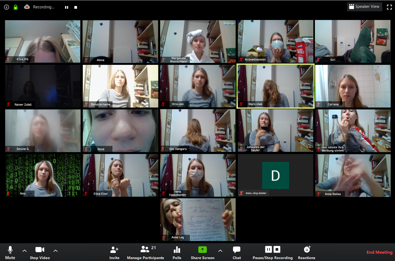Viewport: 395px width, 261px height.
Task: Pause recording using the top bar button
Action: pos(67,7)
